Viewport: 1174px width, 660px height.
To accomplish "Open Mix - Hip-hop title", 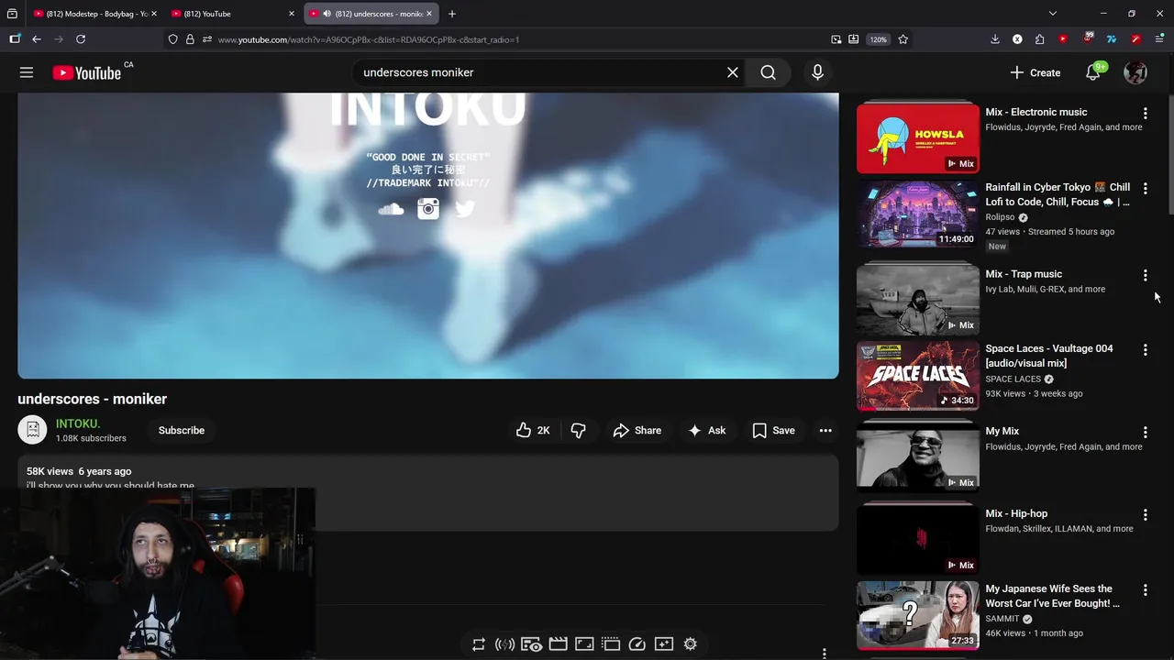I will [x=1016, y=514].
